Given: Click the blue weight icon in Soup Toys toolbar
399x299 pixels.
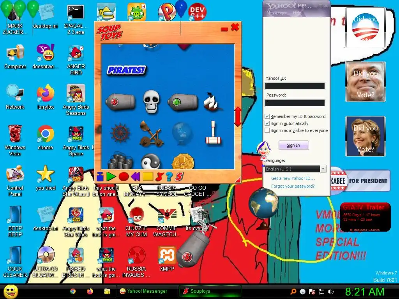Looking at the screenshot, I should pyautogui.click(x=100, y=176).
